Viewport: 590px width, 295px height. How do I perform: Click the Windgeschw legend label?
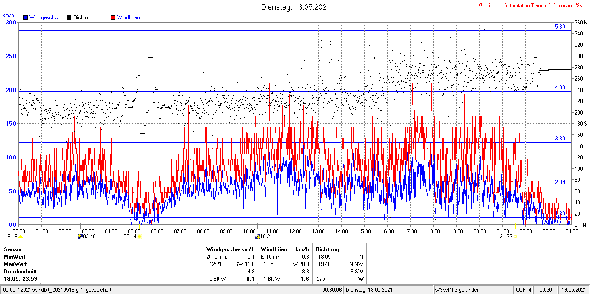44,17
